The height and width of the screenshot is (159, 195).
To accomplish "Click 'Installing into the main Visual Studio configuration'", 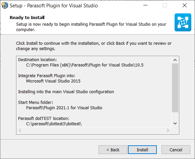I will pyautogui.click(x=66, y=92).
